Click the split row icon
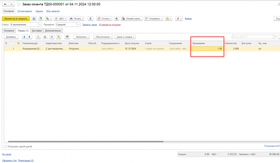 52,37
